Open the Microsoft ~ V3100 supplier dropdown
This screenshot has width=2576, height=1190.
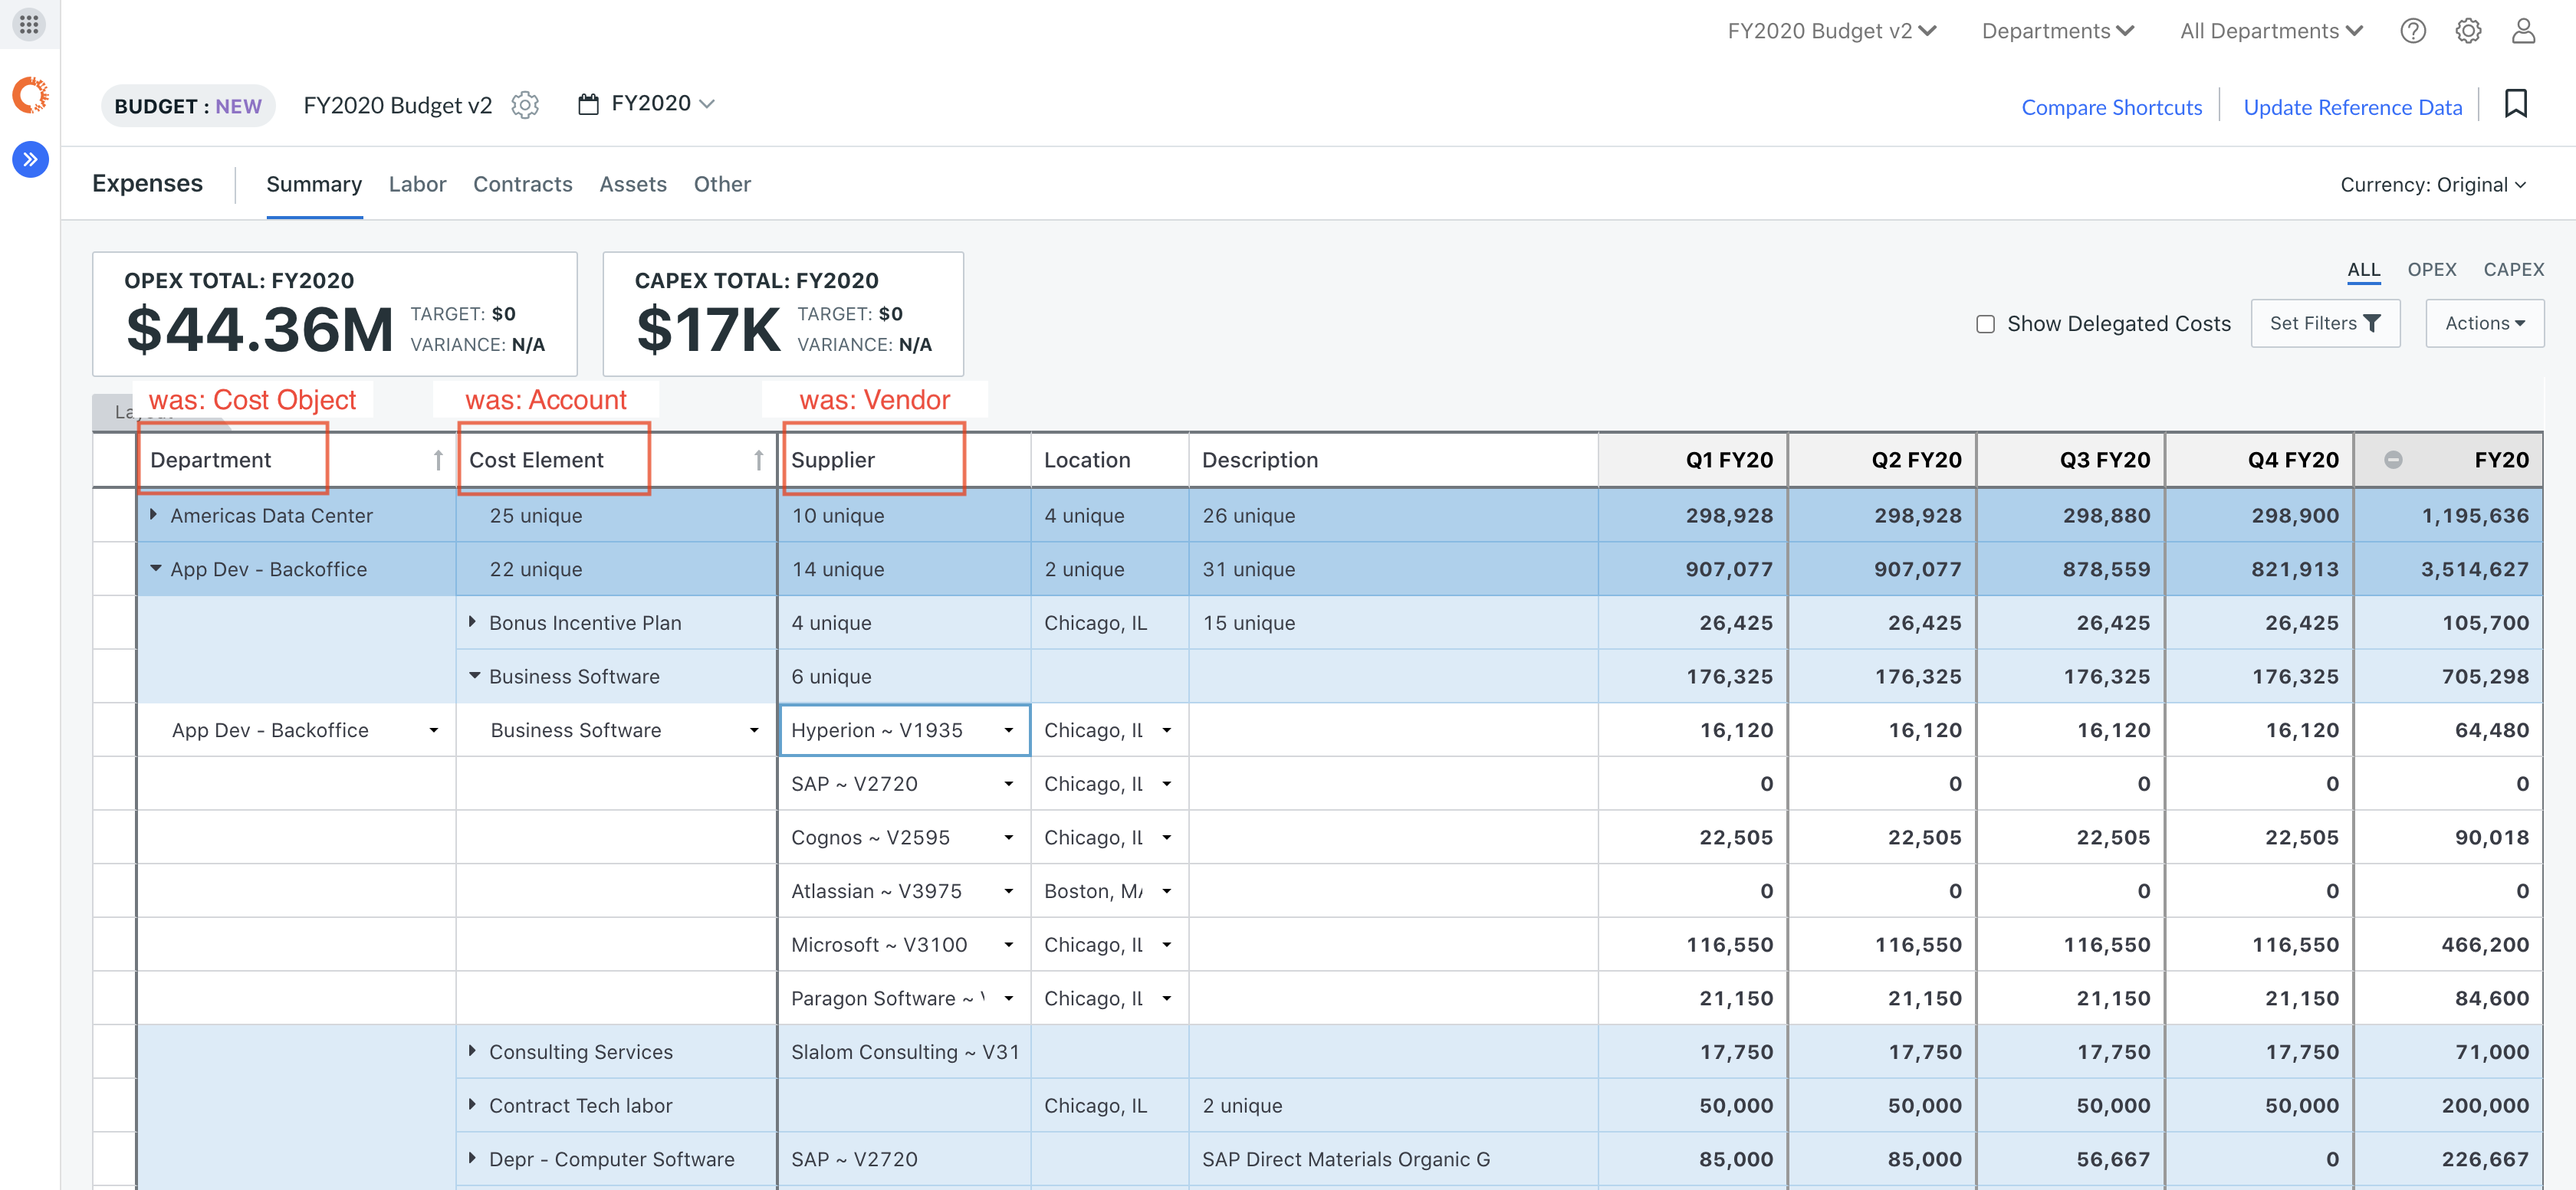pos(1008,946)
